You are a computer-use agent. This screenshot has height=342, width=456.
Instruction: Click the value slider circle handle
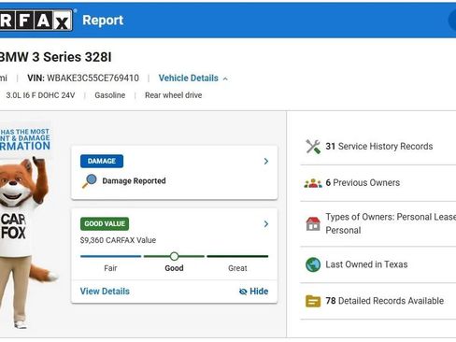pos(174,256)
